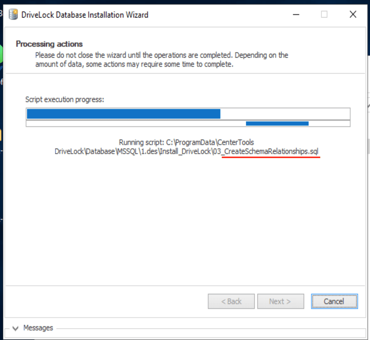
Task: Close the DriveLock installation wizard window
Action: tap(352, 15)
